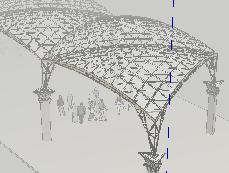Click the woman carrying the green bag
The width and height of the screenshot is (229, 173).
click(x=92, y=110)
